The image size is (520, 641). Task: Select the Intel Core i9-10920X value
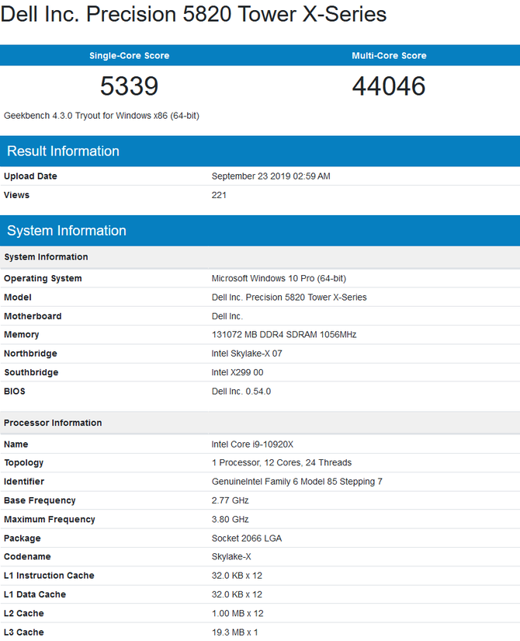point(252,444)
